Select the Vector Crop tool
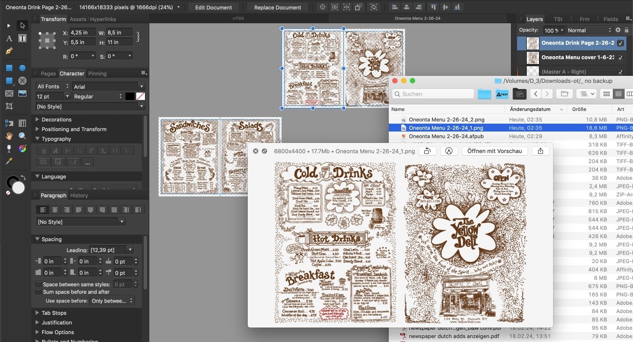 coord(9,106)
